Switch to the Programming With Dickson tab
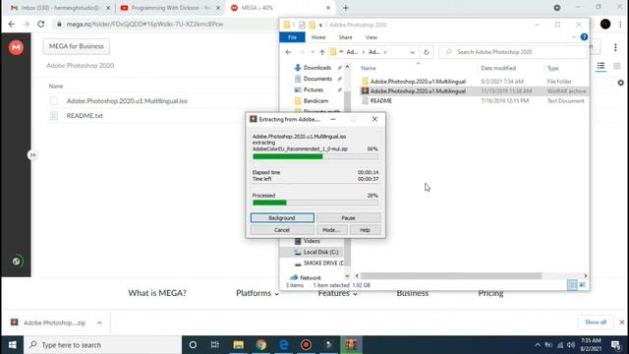Viewport: 629px width, 354px height. pyautogui.click(x=170, y=8)
